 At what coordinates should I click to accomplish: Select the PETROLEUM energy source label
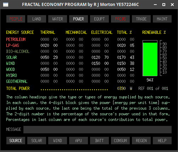point(16,39)
